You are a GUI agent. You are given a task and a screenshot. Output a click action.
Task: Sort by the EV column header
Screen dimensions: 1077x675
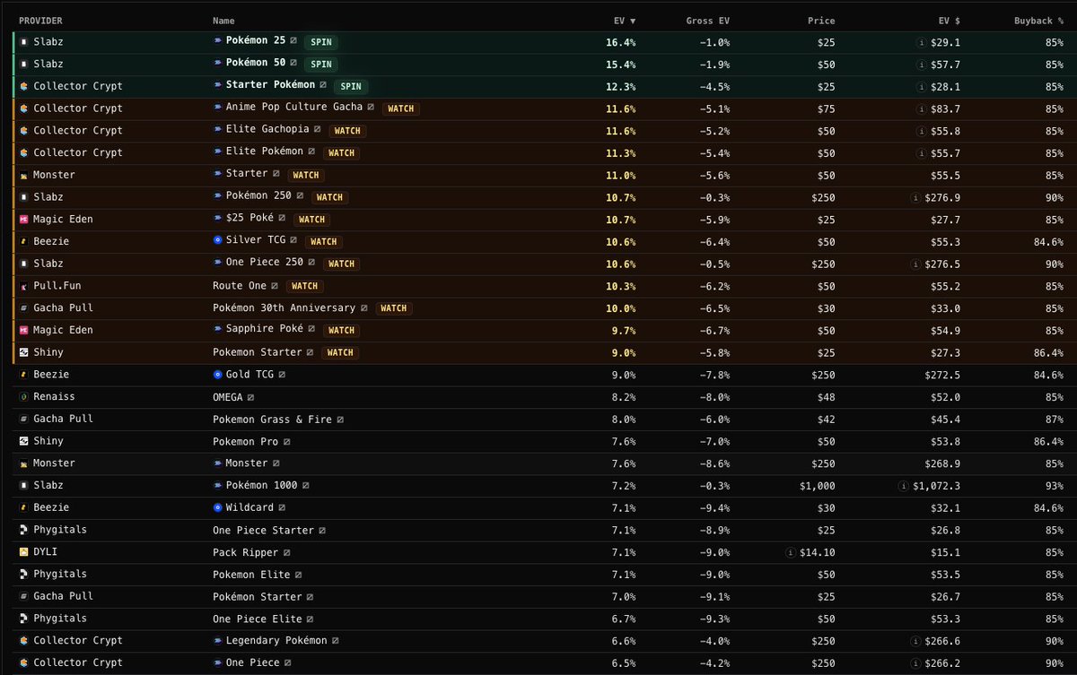coord(623,21)
